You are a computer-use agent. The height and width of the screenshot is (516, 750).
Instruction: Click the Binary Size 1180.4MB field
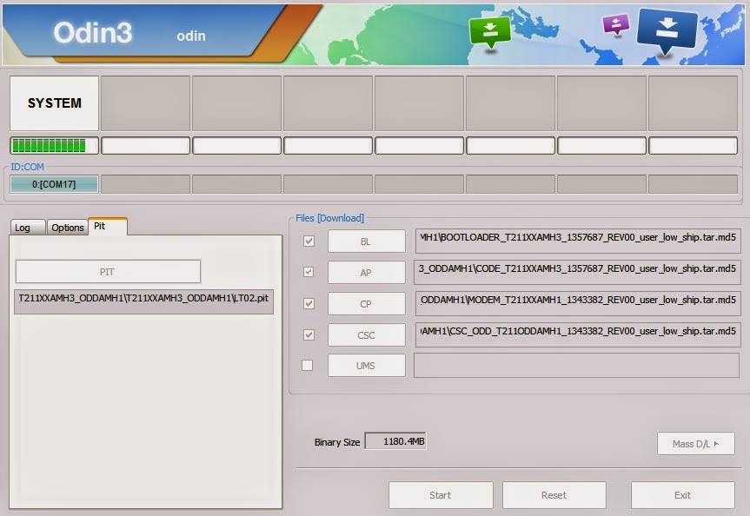point(395,441)
